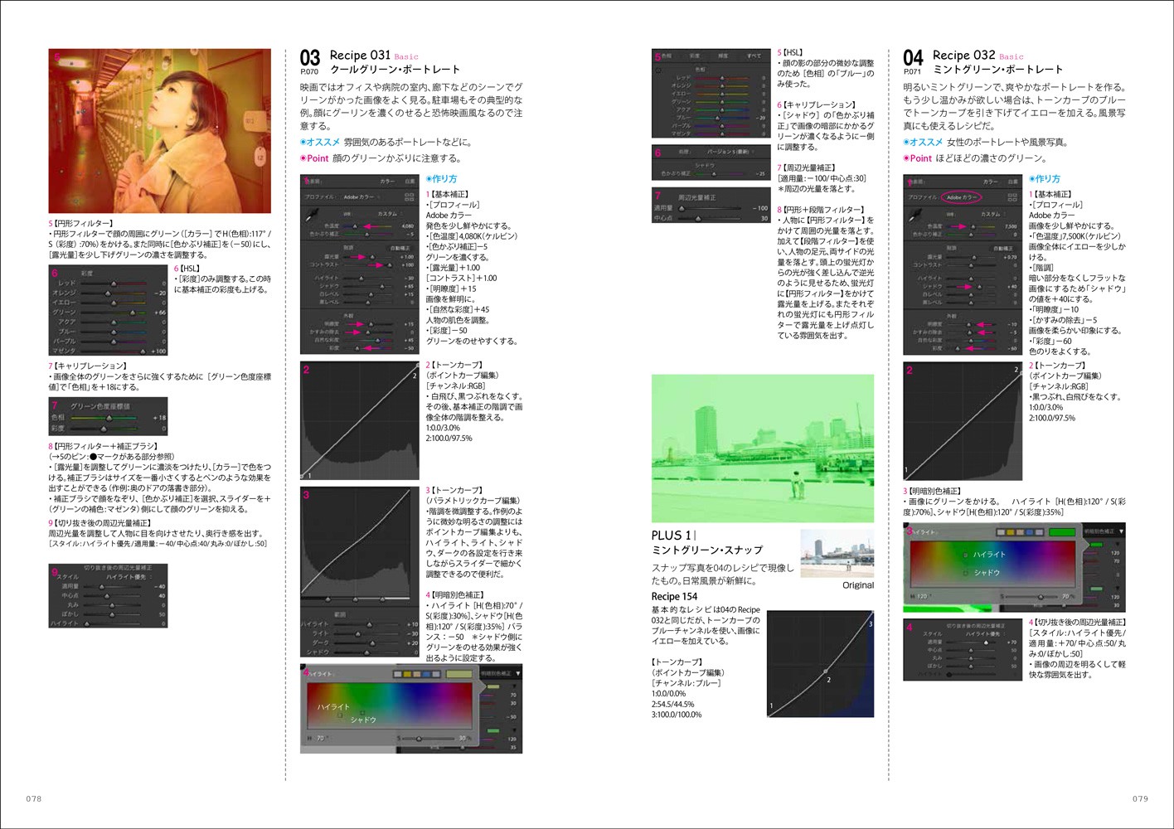Click the bright green swatch beside Recipe 032 color picker
This screenshot has width=1174, height=829.
pos(1061,532)
